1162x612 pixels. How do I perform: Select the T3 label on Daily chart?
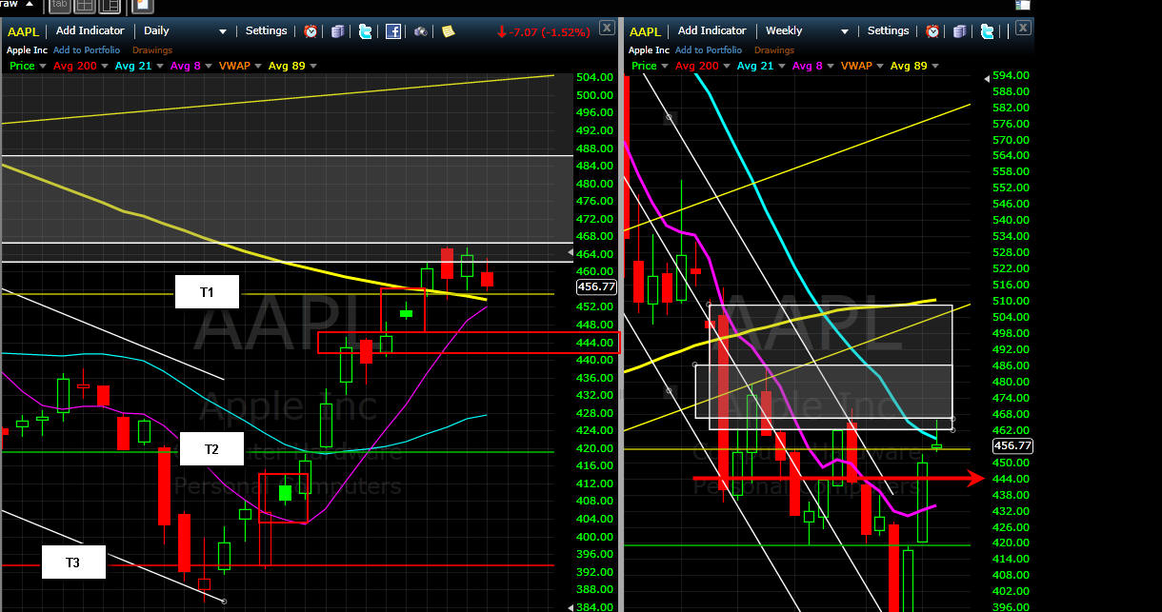pos(73,563)
